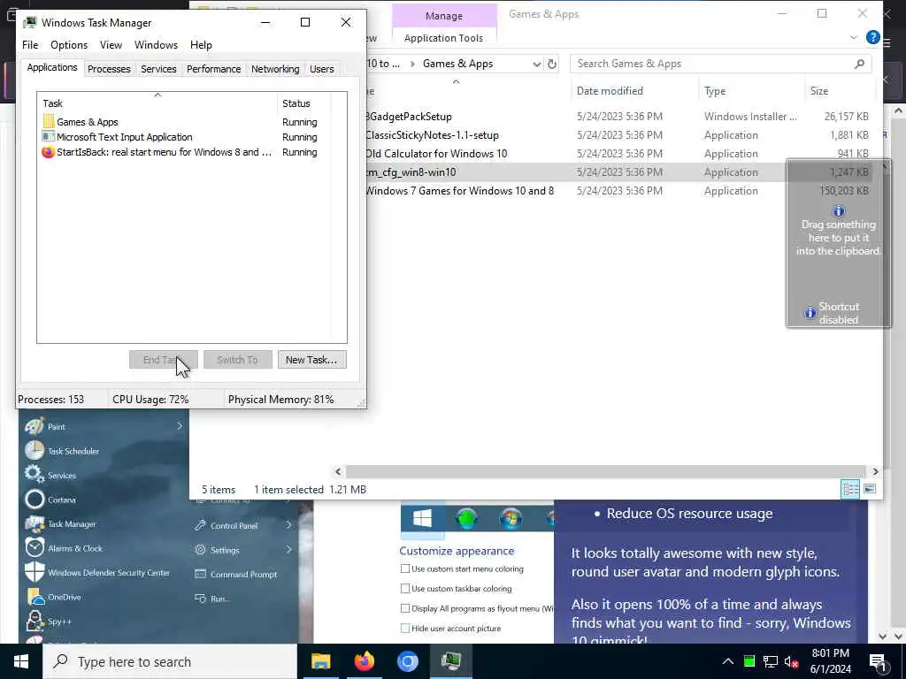Open Paint from the start menu
The height and width of the screenshot is (679, 906).
tap(56, 427)
